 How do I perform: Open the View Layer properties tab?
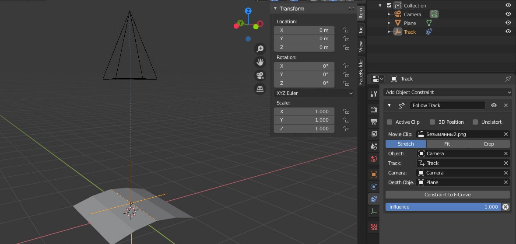pos(373,134)
